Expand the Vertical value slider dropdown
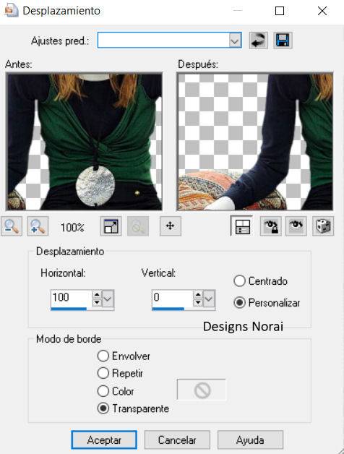 pyautogui.click(x=209, y=299)
